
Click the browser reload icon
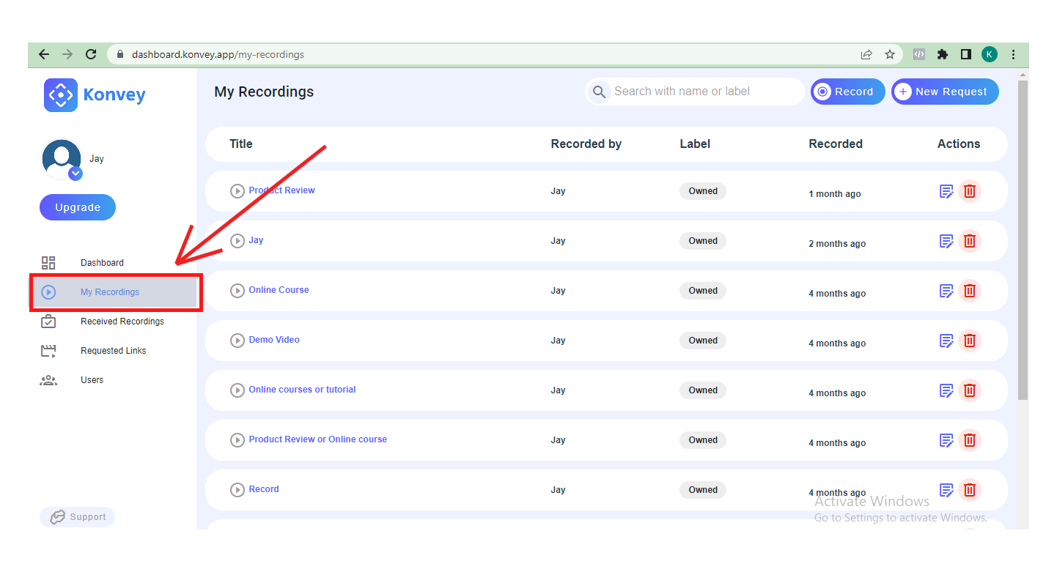91,54
